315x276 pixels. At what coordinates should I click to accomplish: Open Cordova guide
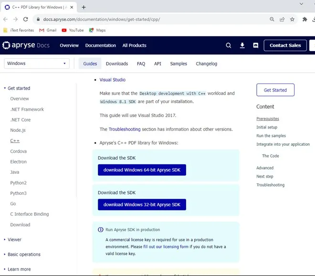[18, 151]
